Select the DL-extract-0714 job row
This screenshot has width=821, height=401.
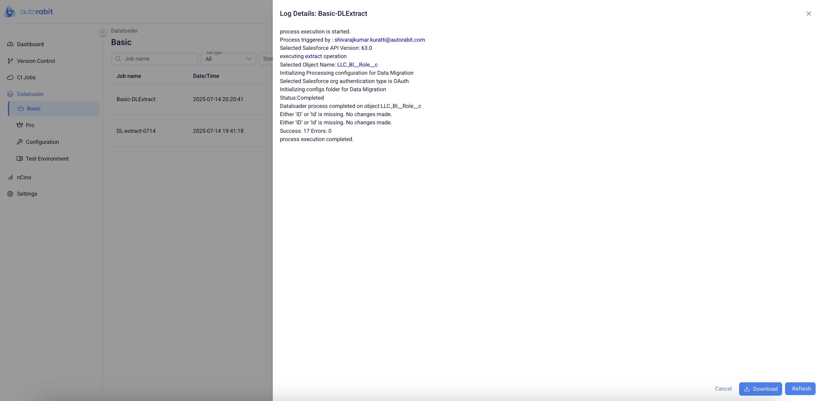click(x=136, y=131)
